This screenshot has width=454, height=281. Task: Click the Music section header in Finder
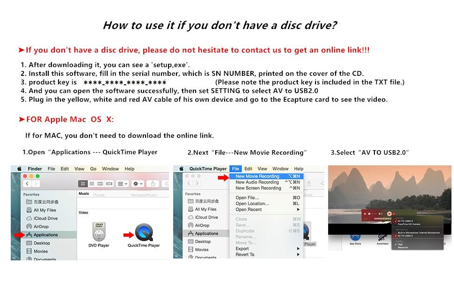[84, 193]
